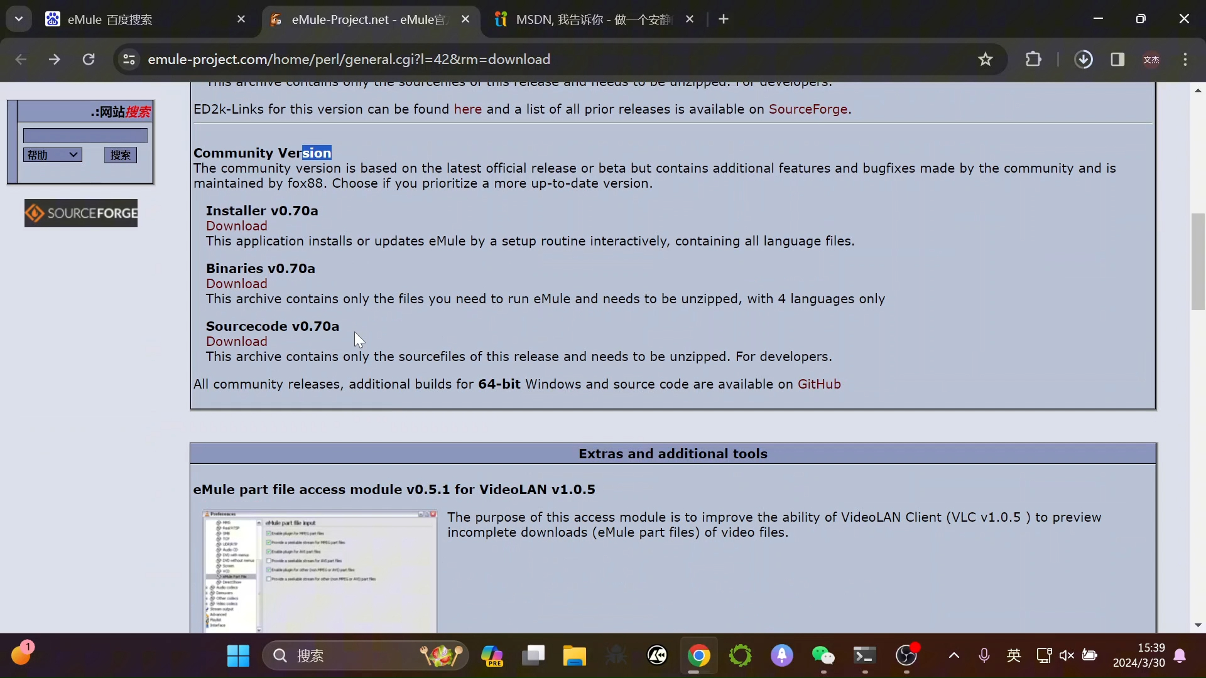
Task: Open Chrome three-dot menu
Action: click(1185, 59)
